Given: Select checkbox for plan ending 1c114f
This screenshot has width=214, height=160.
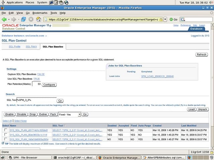Looking at the screenshot, I should point(6,135).
